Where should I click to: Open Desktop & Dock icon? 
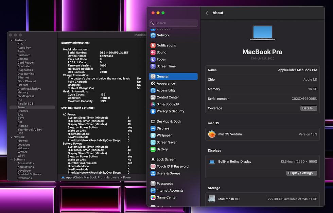pos(153,121)
